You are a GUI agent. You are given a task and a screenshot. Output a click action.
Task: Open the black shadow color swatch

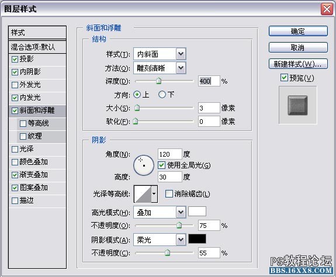click(x=197, y=238)
